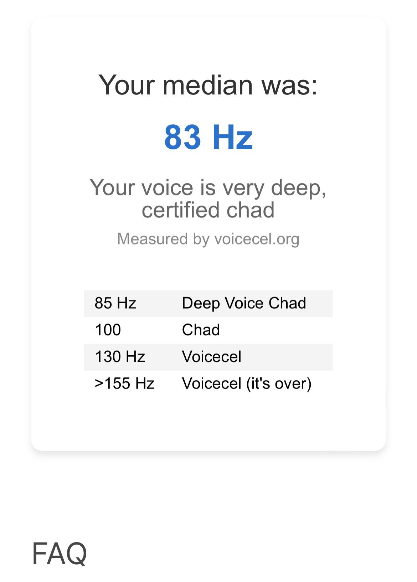417x582 pixels.
Task: Click the 83 Hz median result
Action: 208,137
